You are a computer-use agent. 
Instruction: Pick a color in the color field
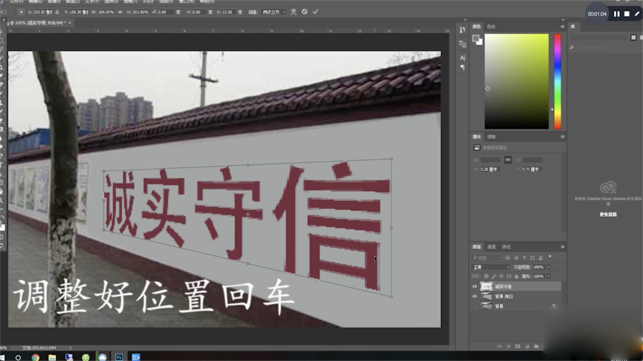pos(516,81)
